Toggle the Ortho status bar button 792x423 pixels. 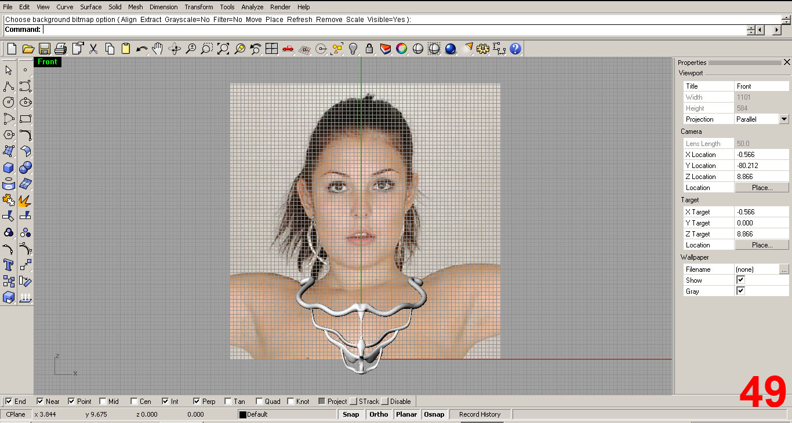pos(379,414)
